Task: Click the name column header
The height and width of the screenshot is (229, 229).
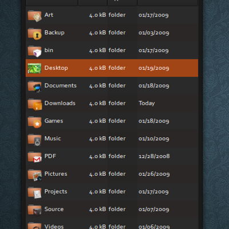Action: [52, 3]
